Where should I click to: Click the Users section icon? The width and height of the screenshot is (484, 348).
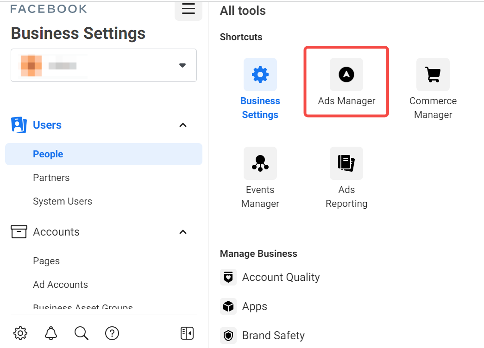click(19, 125)
